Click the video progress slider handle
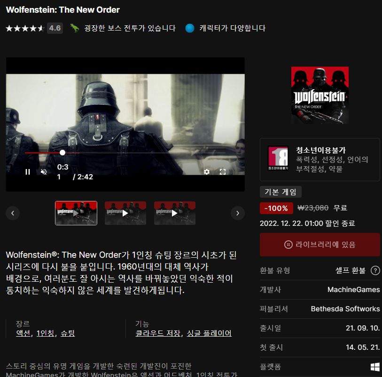 pos(62,153)
